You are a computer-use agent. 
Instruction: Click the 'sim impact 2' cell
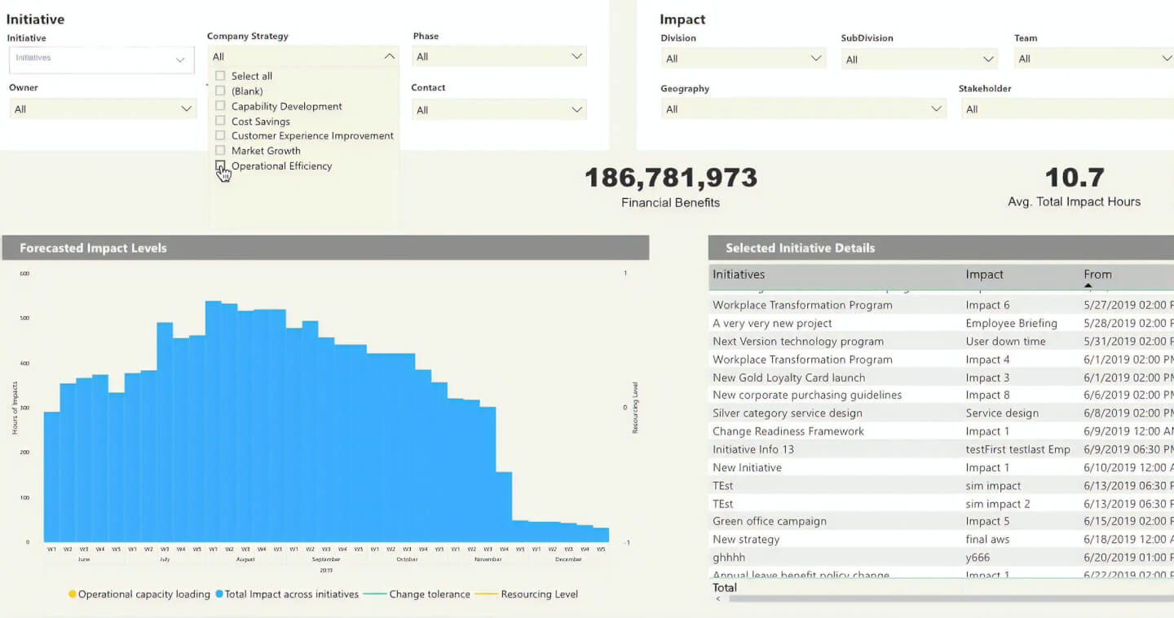click(997, 504)
